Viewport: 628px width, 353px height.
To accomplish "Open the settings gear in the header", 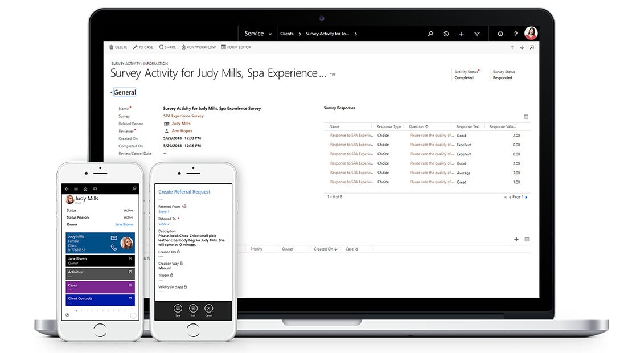I will pos(500,34).
